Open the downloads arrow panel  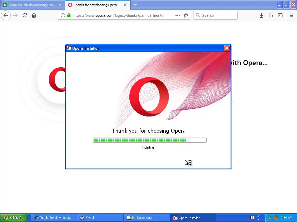pyautogui.click(x=262, y=15)
